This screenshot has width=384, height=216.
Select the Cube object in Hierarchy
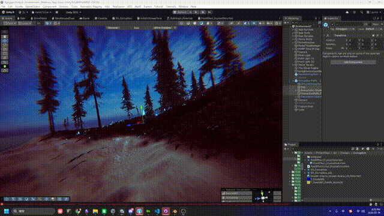301,110
